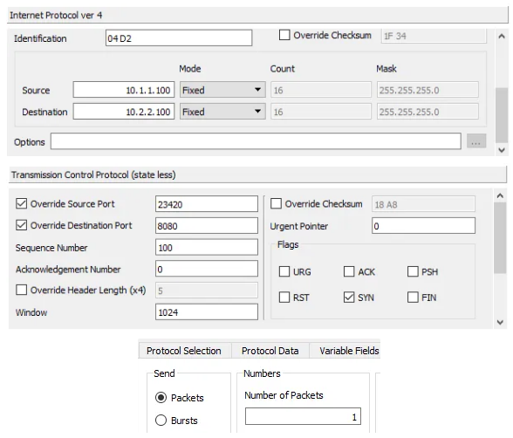The height and width of the screenshot is (438, 513).
Task: Edit the Source IP address field
Action: point(124,90)
